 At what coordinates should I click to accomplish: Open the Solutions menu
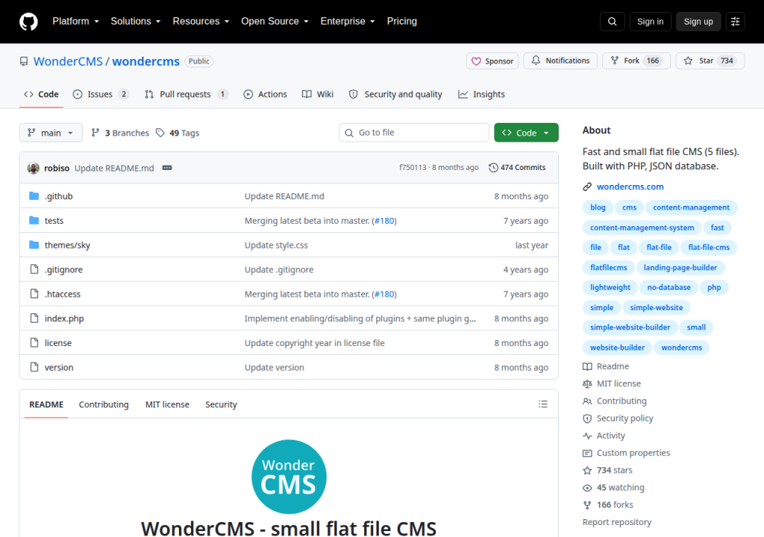point(136,22)
